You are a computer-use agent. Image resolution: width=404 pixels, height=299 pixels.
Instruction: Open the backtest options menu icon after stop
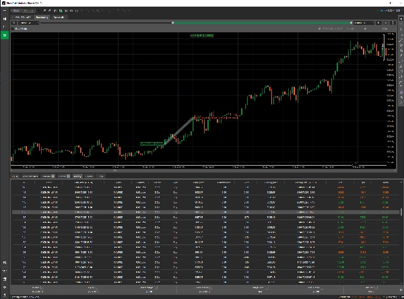(393, 23)
